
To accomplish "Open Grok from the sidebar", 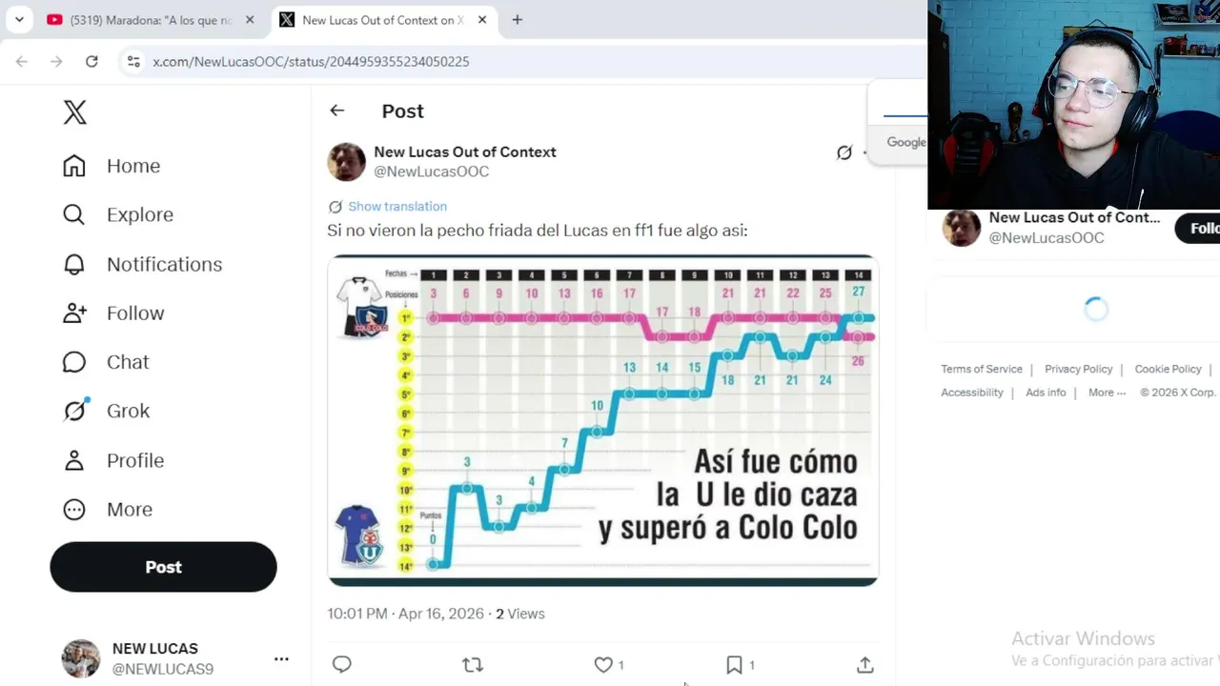I will tap(74, 411).
